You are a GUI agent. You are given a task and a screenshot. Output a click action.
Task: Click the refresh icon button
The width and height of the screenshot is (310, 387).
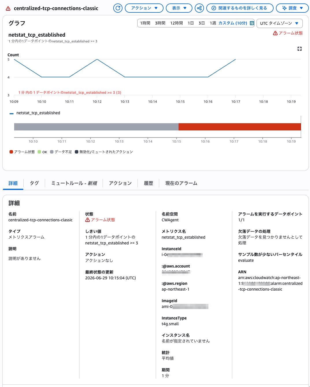(118, 8)
